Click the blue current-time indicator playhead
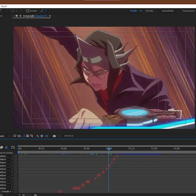The width and height of the screenshot is (196, 196). [x=109, y=149]
